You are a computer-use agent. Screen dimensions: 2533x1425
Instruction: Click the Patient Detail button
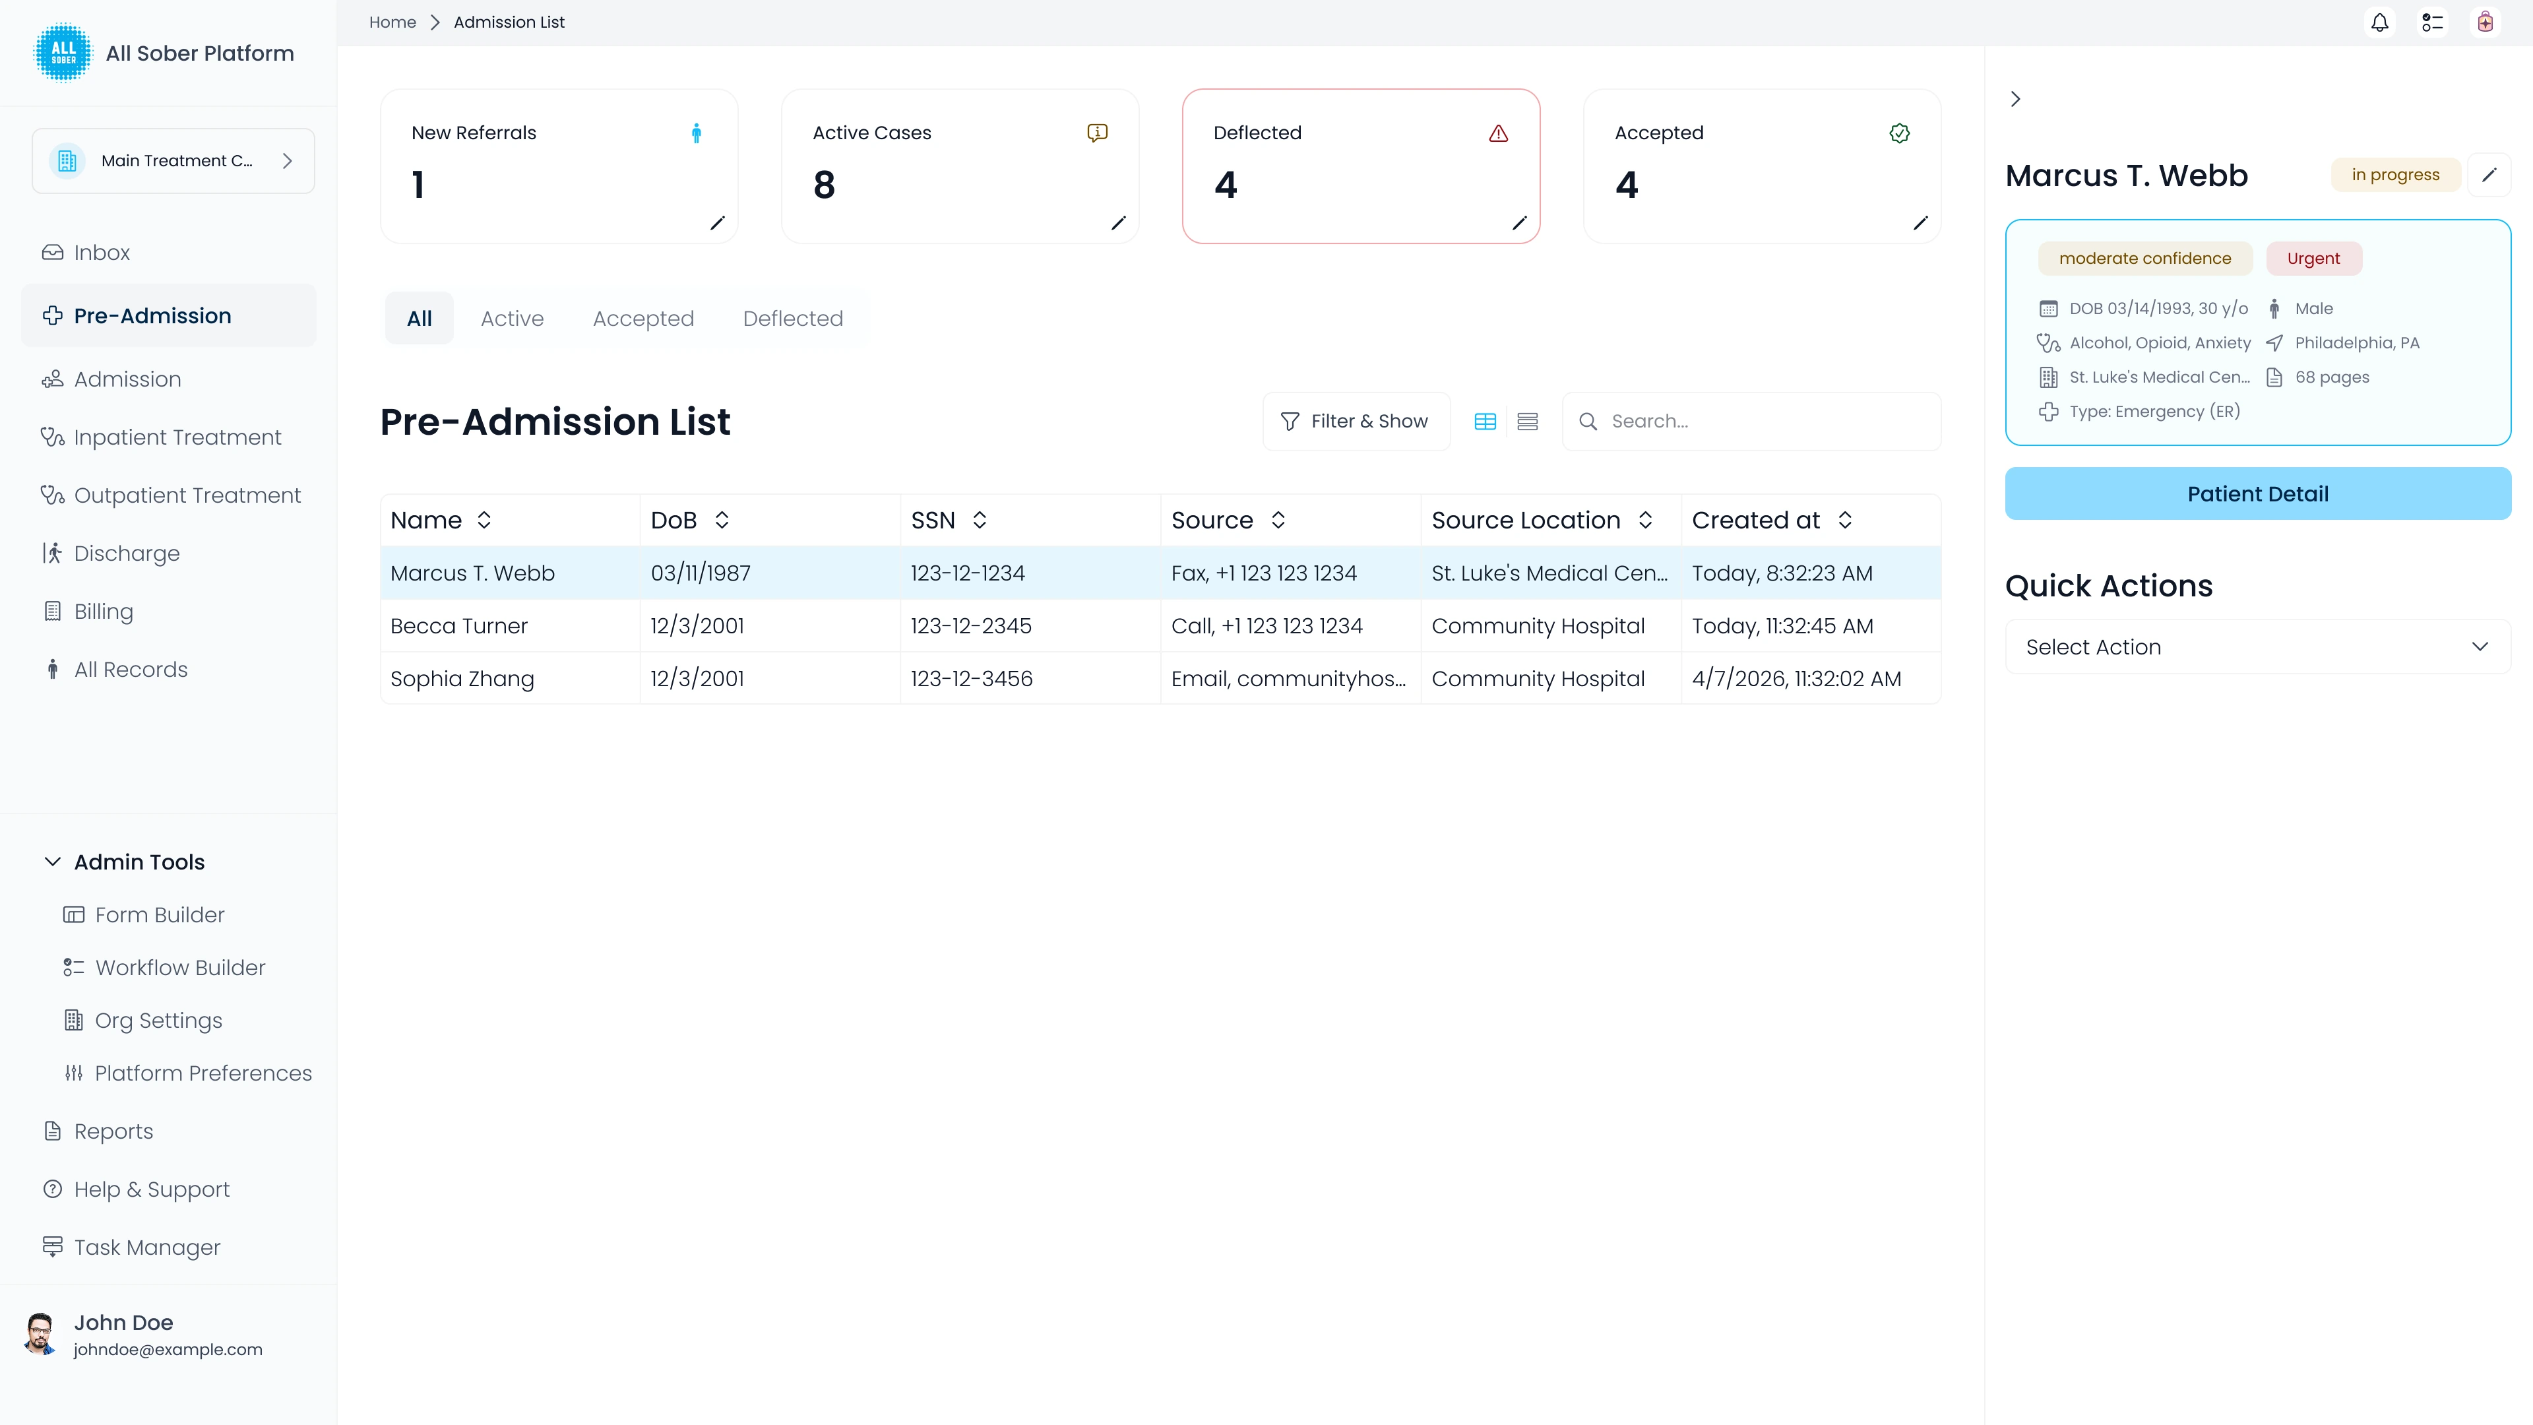pos(2258,493)
